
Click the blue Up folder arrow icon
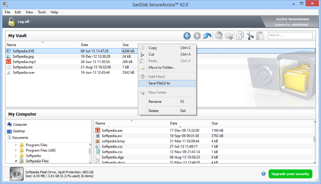(207, 36)
